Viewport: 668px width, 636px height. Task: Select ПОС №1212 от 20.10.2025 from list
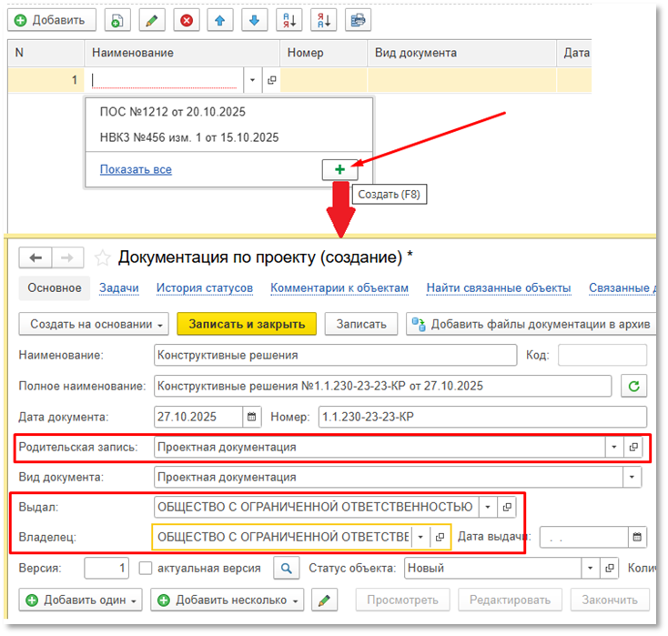pyautogui.click(x=173, y=112)
